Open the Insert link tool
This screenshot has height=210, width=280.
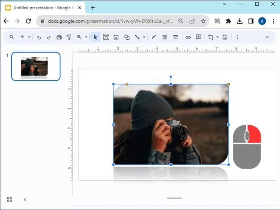point(188,37)
